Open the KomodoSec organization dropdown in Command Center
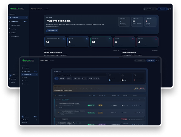181x137 pixels. pyautogui.click(x=149, y=9)
